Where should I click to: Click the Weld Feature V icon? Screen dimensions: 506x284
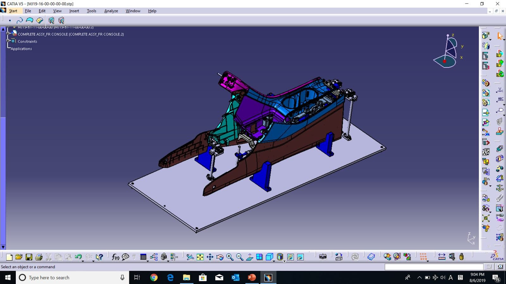(x=500, y=90)
